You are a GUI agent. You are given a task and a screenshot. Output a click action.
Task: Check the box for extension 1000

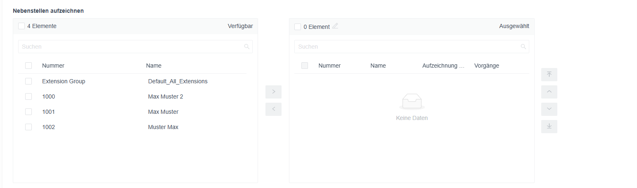pos(28,96)
